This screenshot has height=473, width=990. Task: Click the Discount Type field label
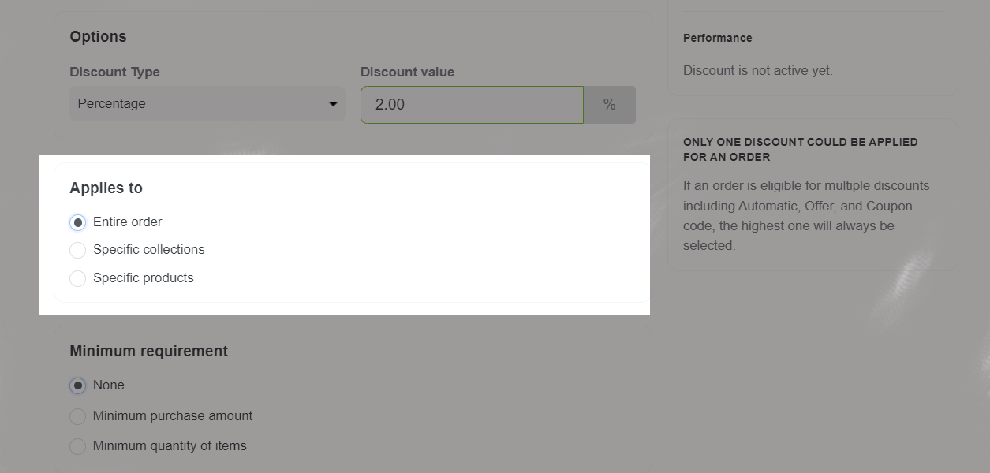click(114, 73)
